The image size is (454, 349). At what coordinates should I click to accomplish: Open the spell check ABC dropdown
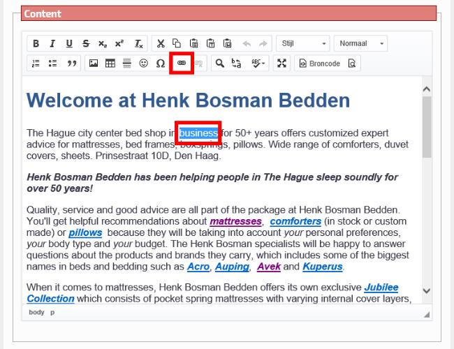pos(258,63)
